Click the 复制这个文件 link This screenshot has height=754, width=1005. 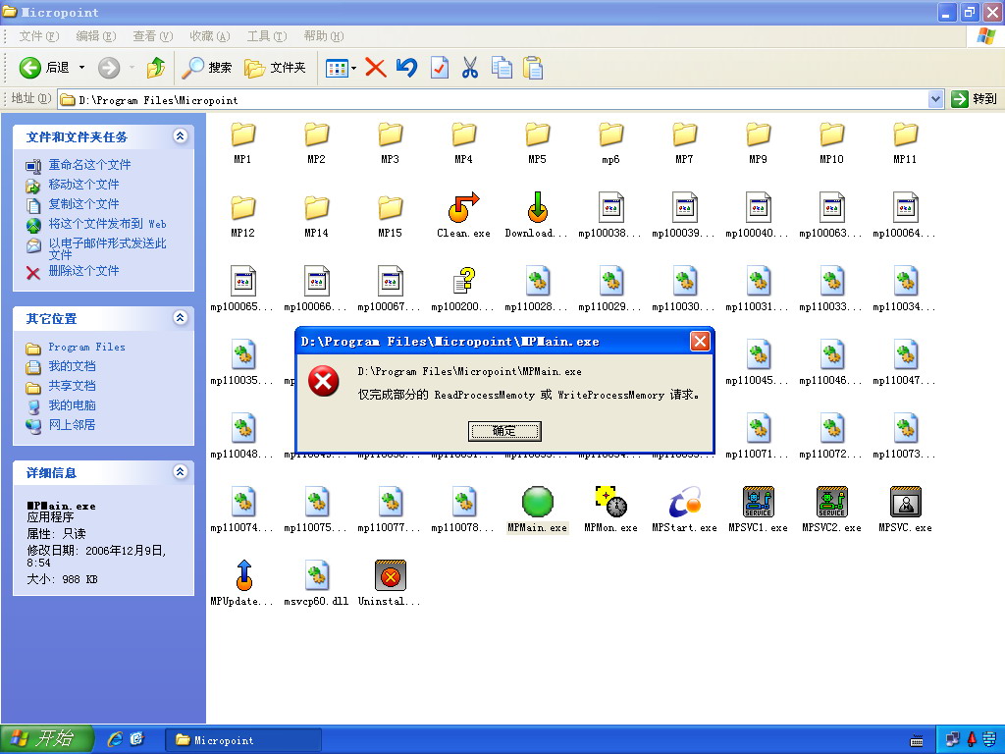tap(83, 204)
